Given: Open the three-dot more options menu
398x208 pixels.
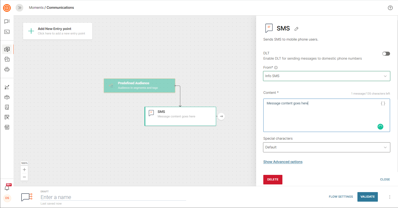Looking at the screenshot, I should [390, 197].
